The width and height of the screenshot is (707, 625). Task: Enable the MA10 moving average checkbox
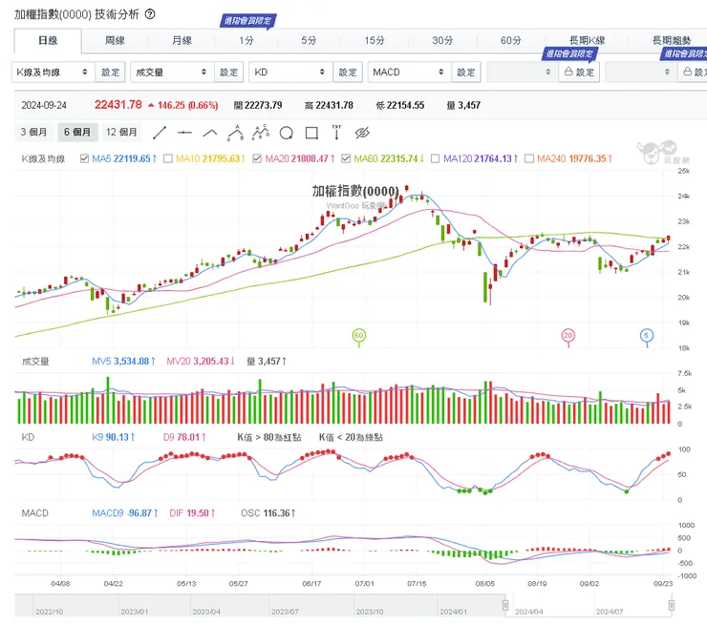169,158
